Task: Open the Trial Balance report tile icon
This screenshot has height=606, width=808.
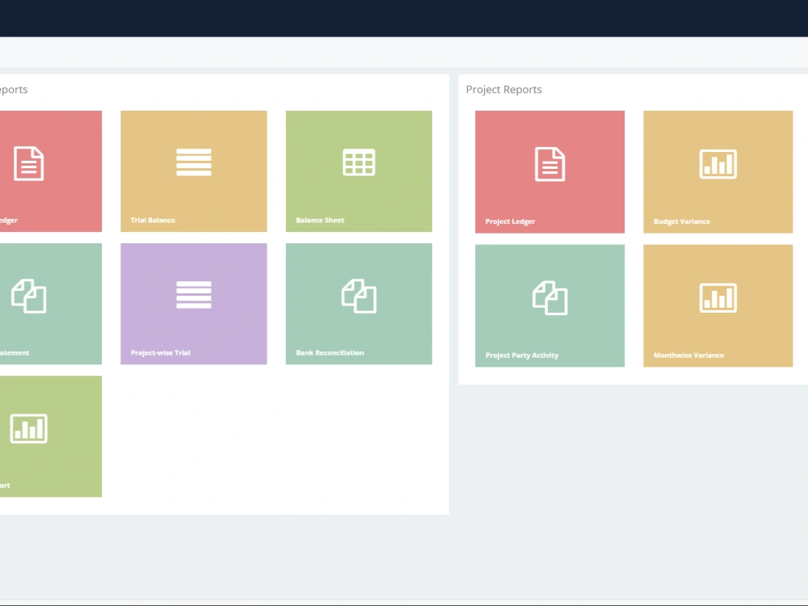Action: click(194, 162)
